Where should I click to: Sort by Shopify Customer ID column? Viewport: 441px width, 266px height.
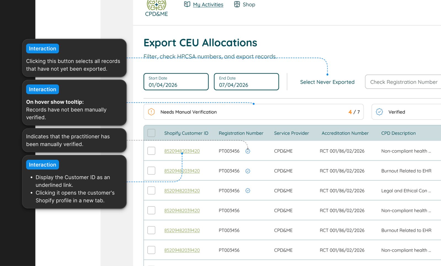coord(186,133)
